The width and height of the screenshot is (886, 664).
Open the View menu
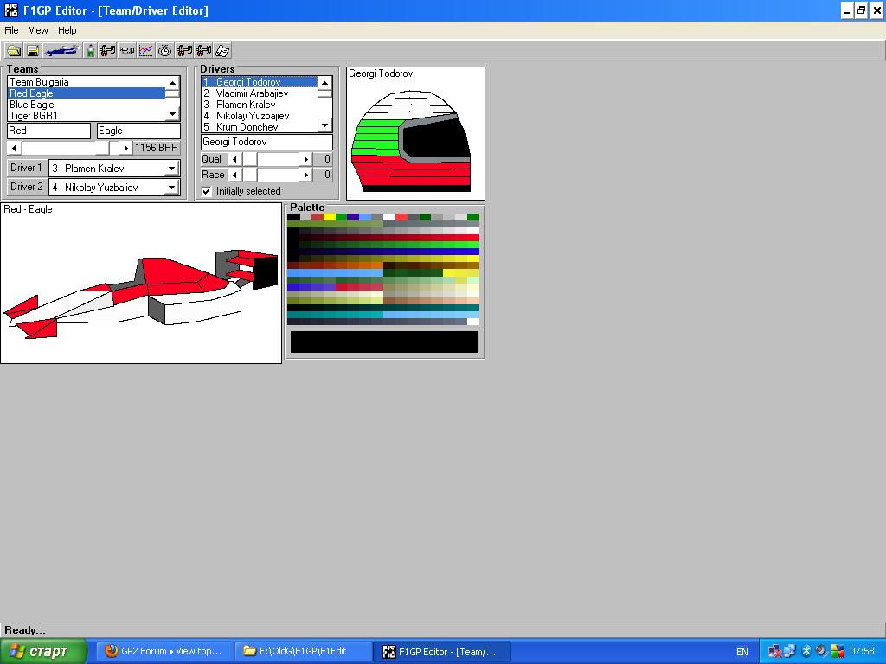click(x=38, y=30)
